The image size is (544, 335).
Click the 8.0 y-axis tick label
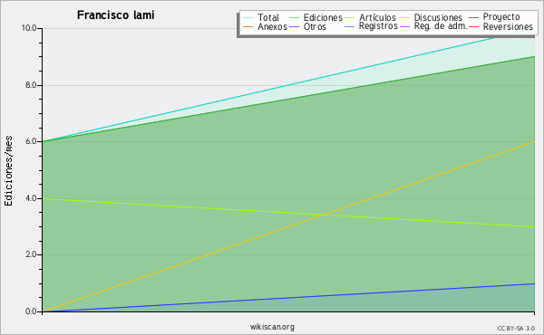tap(31, 85)
